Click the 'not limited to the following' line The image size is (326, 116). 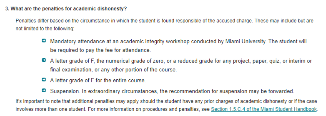(45, 29)
